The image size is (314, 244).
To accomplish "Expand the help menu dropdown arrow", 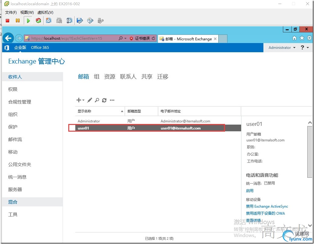I will [308, 48].
